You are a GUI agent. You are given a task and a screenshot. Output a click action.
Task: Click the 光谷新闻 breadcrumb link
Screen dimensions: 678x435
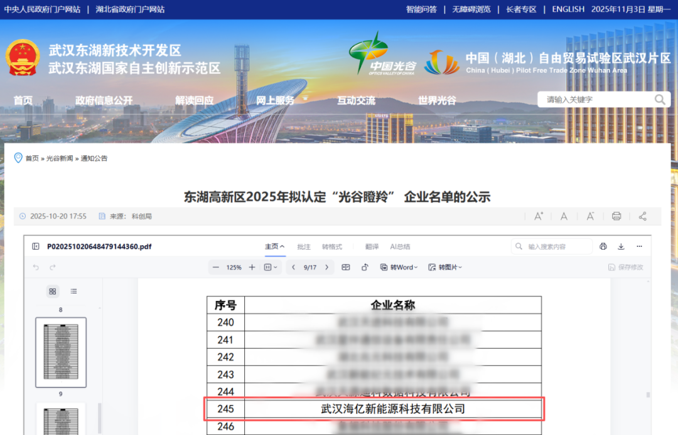coord(60,159)
